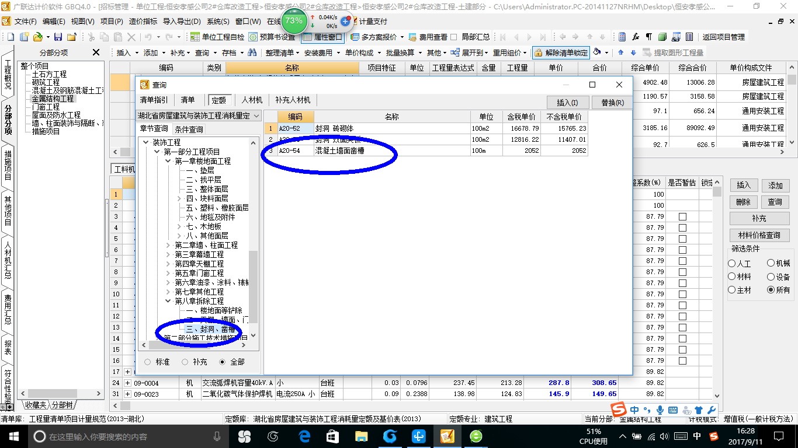Open File Explorer from taskbar
The width and height of the screenshot is (798, 448).
361,436
